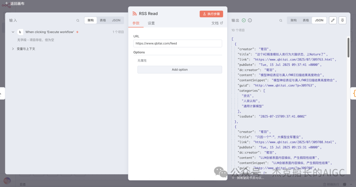Click the 1 个项目 count text
Viewport: 356px width, 187px height.
click(x=118, y=32)
